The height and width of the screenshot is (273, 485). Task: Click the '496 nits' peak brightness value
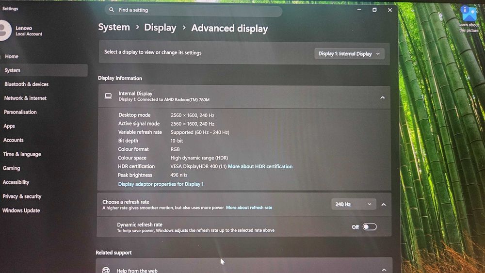click(179, 175)
